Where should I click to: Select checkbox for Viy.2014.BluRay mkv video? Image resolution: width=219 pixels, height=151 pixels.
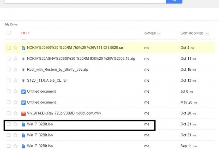click(9, 113)
